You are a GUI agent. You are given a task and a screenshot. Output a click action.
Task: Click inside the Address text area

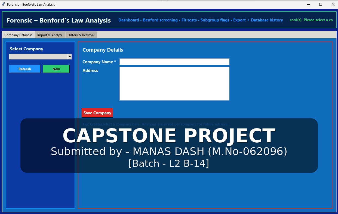point(174,84)
